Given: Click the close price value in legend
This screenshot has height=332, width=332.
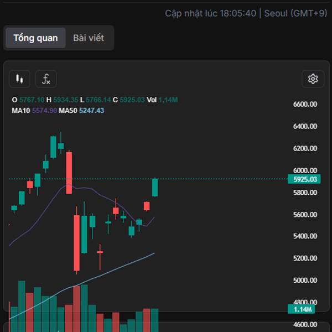Looking at the screenshot, I should (132, 100).
